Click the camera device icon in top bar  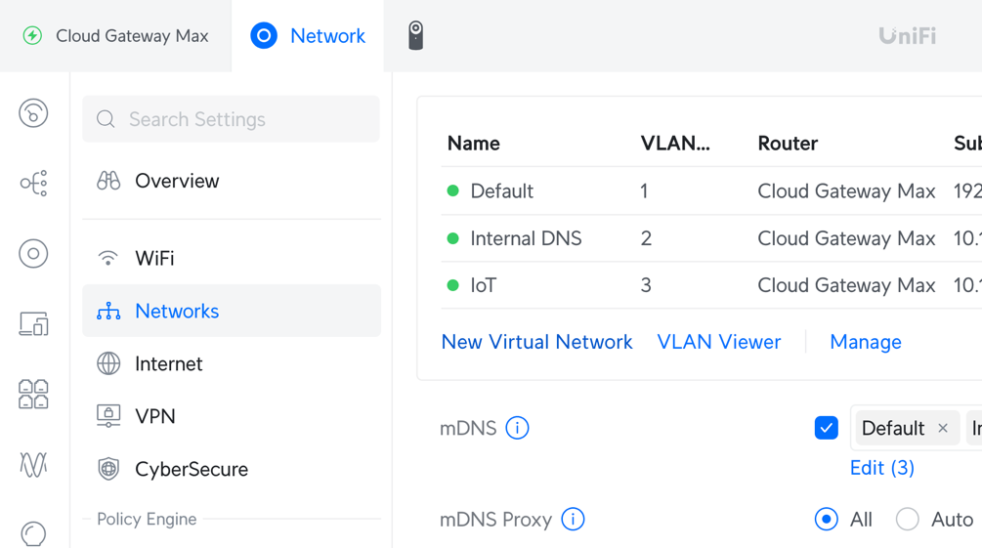[x=415, y=36]
